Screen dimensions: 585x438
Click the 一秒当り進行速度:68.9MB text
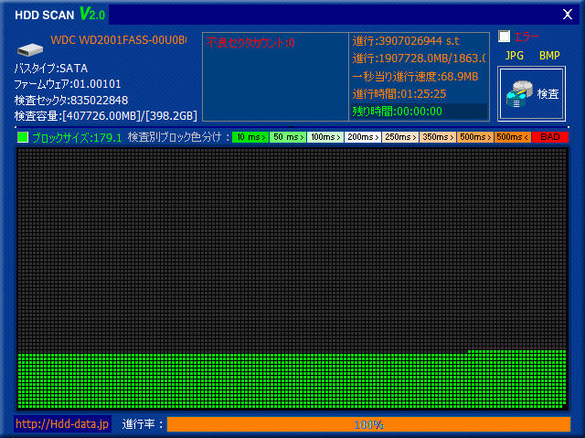tap(415, 77)
